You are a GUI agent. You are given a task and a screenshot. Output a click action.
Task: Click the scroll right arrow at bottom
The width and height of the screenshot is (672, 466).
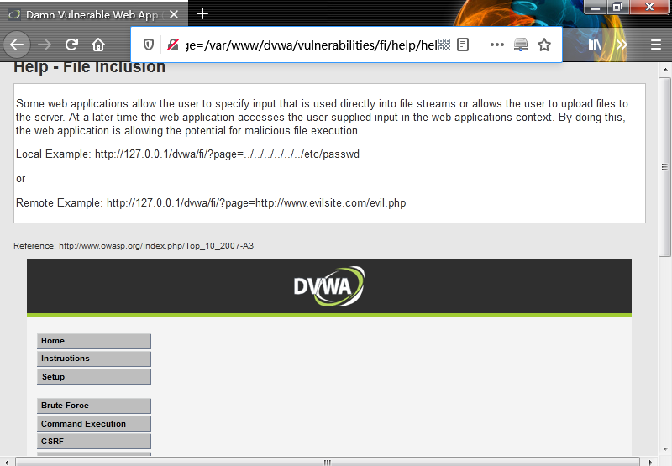tap(649, 462)
